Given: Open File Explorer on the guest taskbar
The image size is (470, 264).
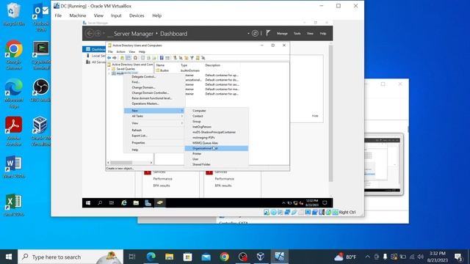Looking at the screenshot, I should point(136,203).
